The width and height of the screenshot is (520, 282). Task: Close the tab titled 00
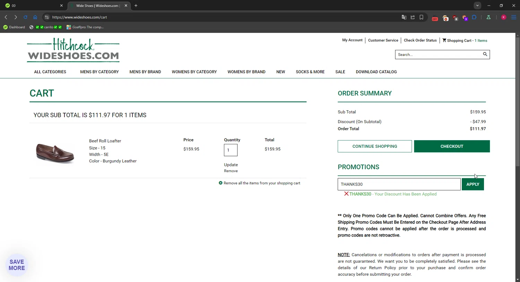tap(61, 6)
